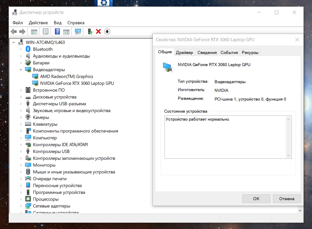Screen dimensions: 312x229
Task: Open the Справка menu
Action: 76,23
